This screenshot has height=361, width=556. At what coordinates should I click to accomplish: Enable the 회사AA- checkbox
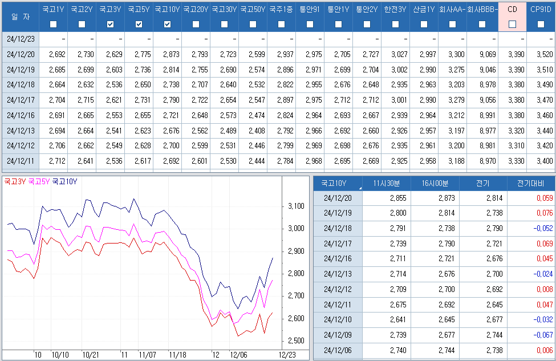[x=452, y=24]
